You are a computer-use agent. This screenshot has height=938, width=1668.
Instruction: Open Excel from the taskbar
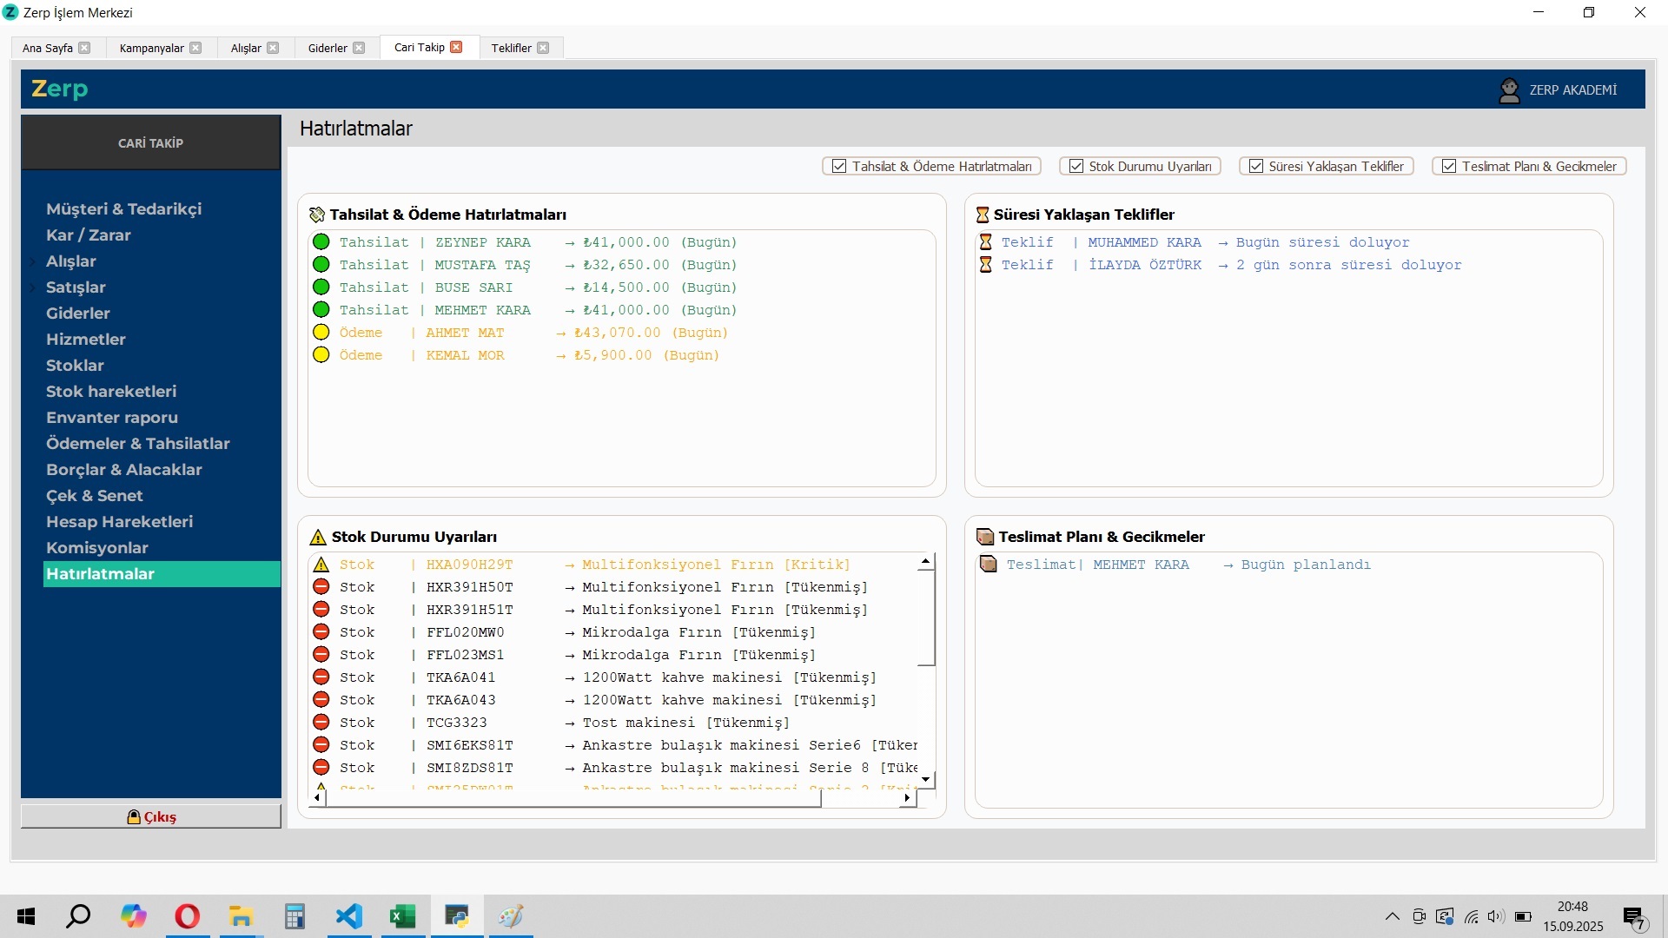pyautogui.click(x=402, y=916)
